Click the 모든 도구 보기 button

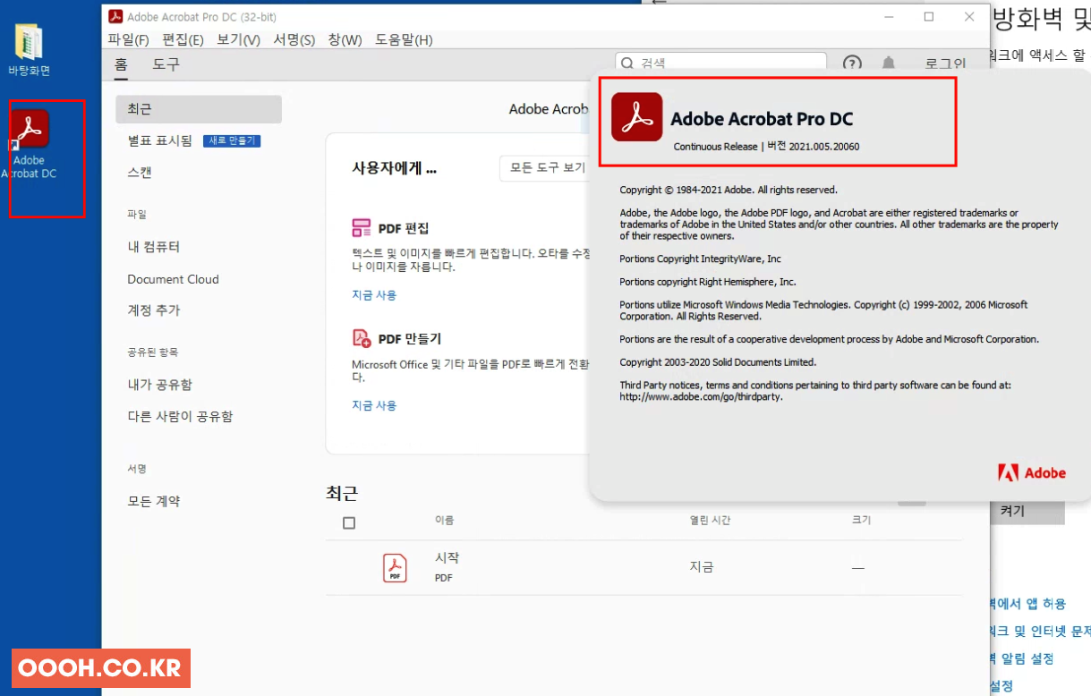pos(544,168)
